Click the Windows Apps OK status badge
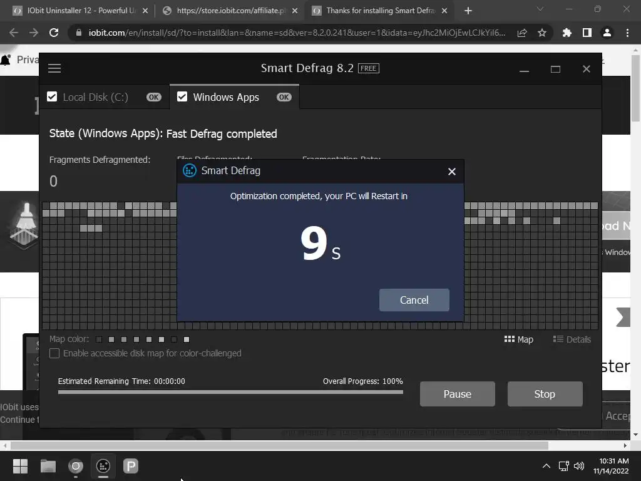 (284, 97)
